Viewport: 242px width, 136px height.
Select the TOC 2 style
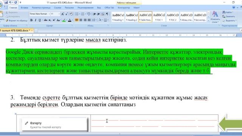[172, 17]
